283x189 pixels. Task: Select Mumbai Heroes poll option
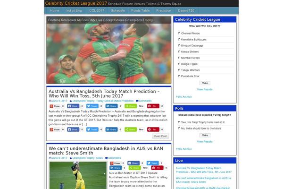point(179,58)
